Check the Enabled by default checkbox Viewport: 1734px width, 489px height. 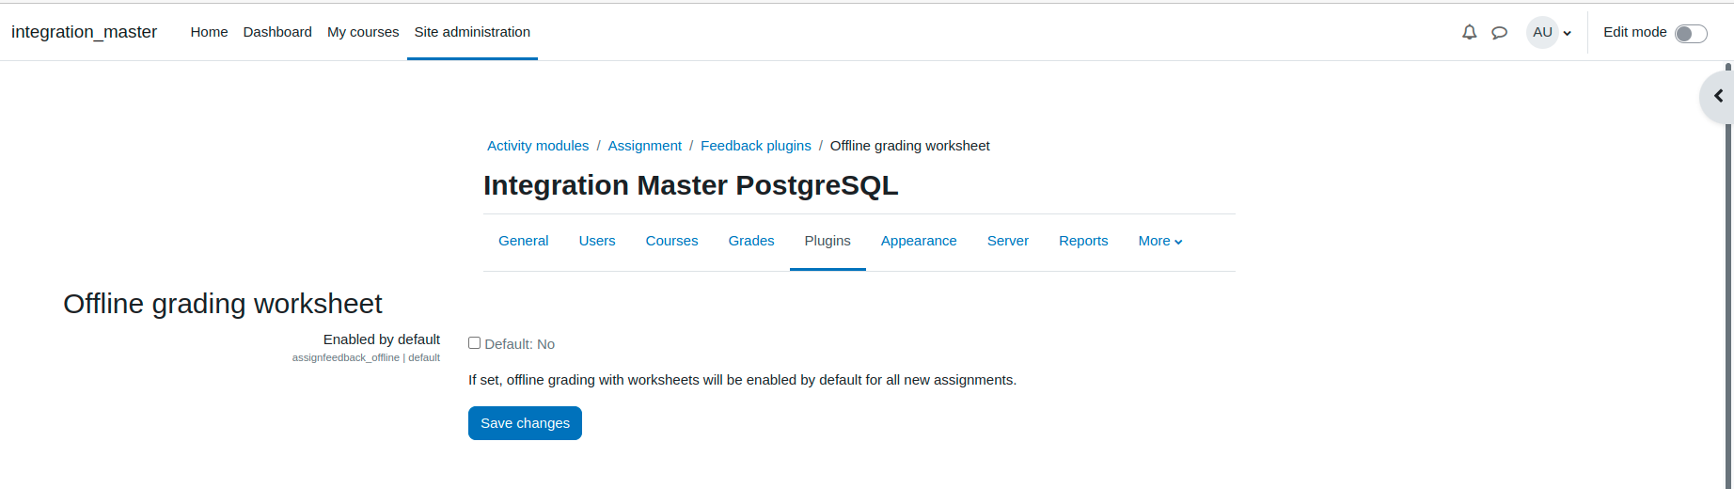point(475,343)
